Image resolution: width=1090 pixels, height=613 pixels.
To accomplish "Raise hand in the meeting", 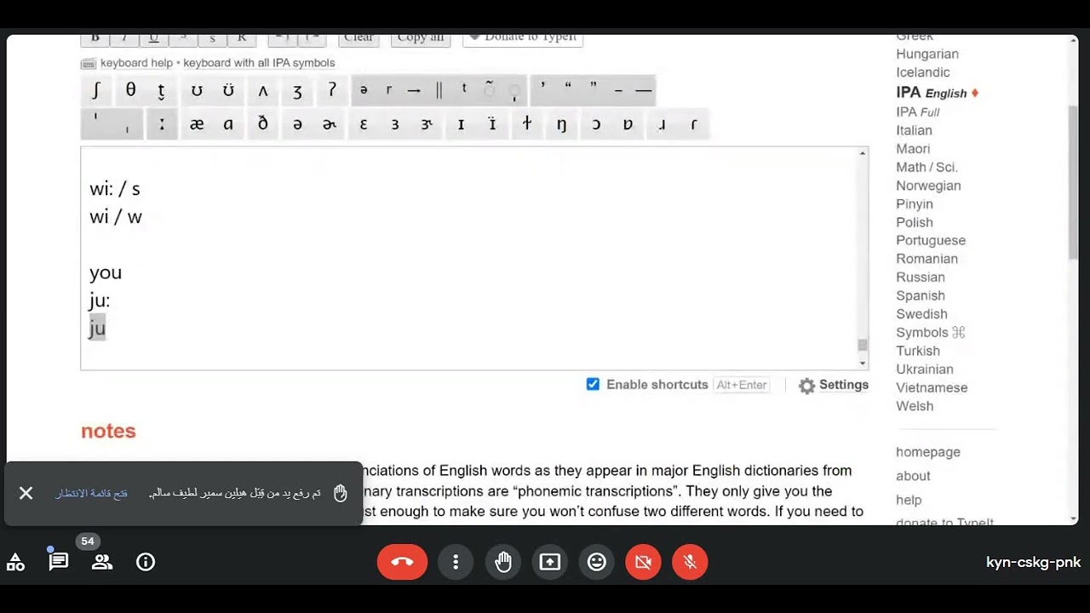I will (x=503, y=562).
